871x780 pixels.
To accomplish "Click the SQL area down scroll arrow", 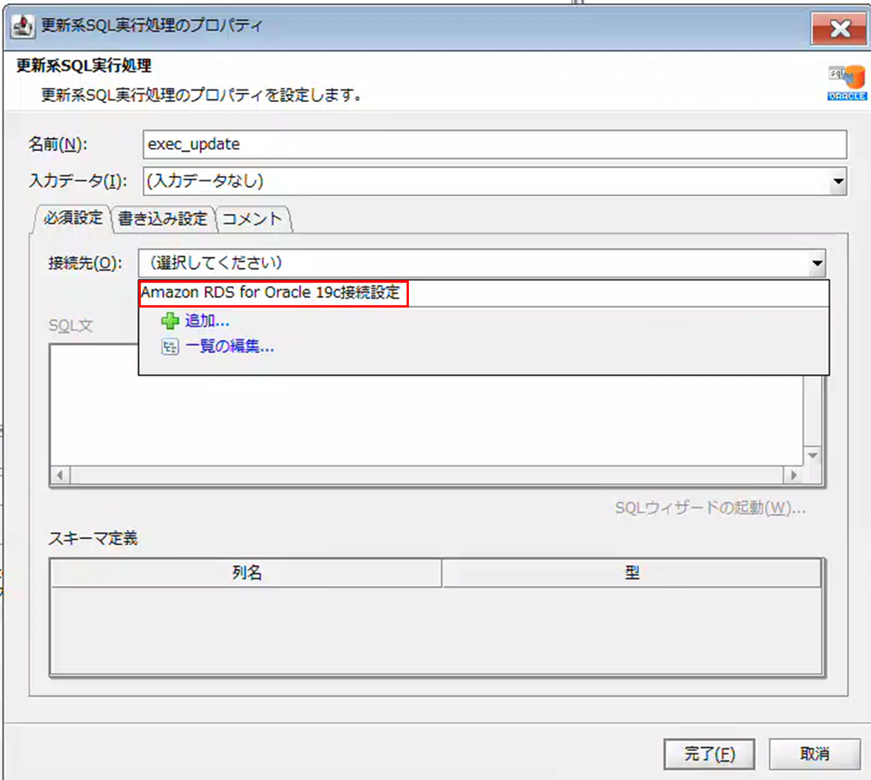I will (x=812, y=456).
